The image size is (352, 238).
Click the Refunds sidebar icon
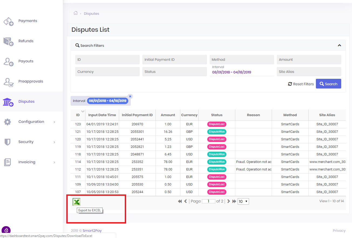click(x=8, y=41)
